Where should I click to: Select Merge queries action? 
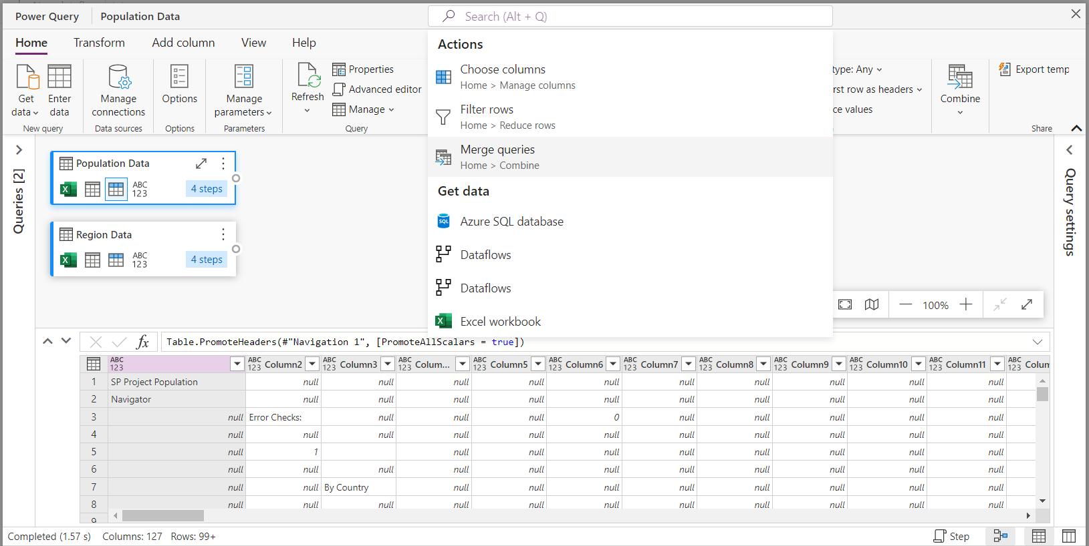point(630,157)
